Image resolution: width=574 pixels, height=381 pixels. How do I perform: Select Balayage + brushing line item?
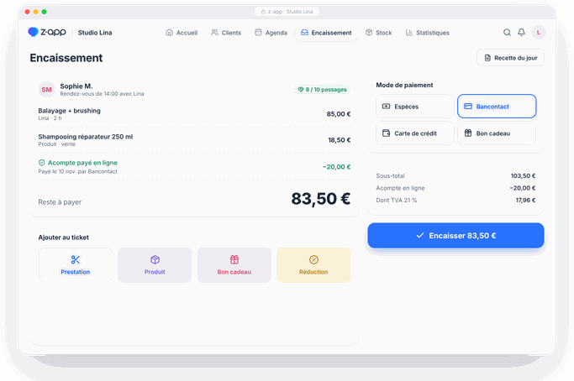coord(194,114)
